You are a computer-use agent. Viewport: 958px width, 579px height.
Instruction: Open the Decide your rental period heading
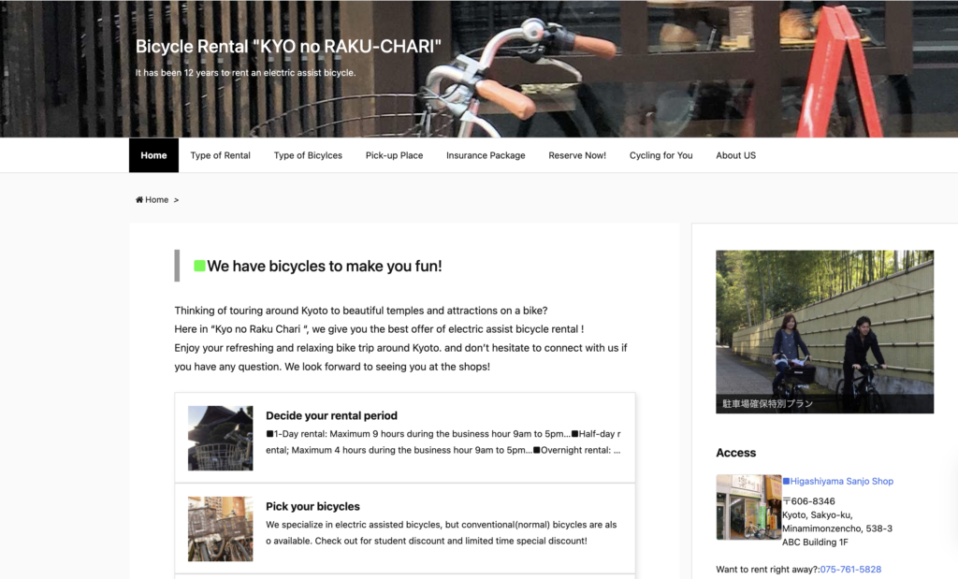pos(331,415)
